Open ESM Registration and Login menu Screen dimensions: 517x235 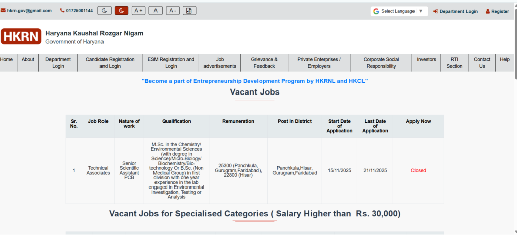pyautogui.click(x=171, y=63)
